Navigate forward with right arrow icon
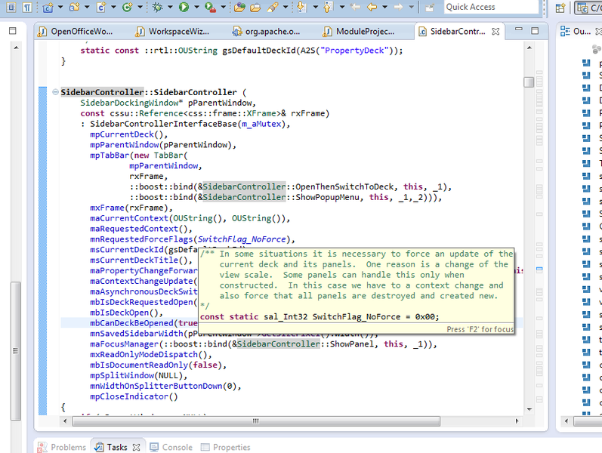The height and width of the screenshot is (453, 602). 399,7
